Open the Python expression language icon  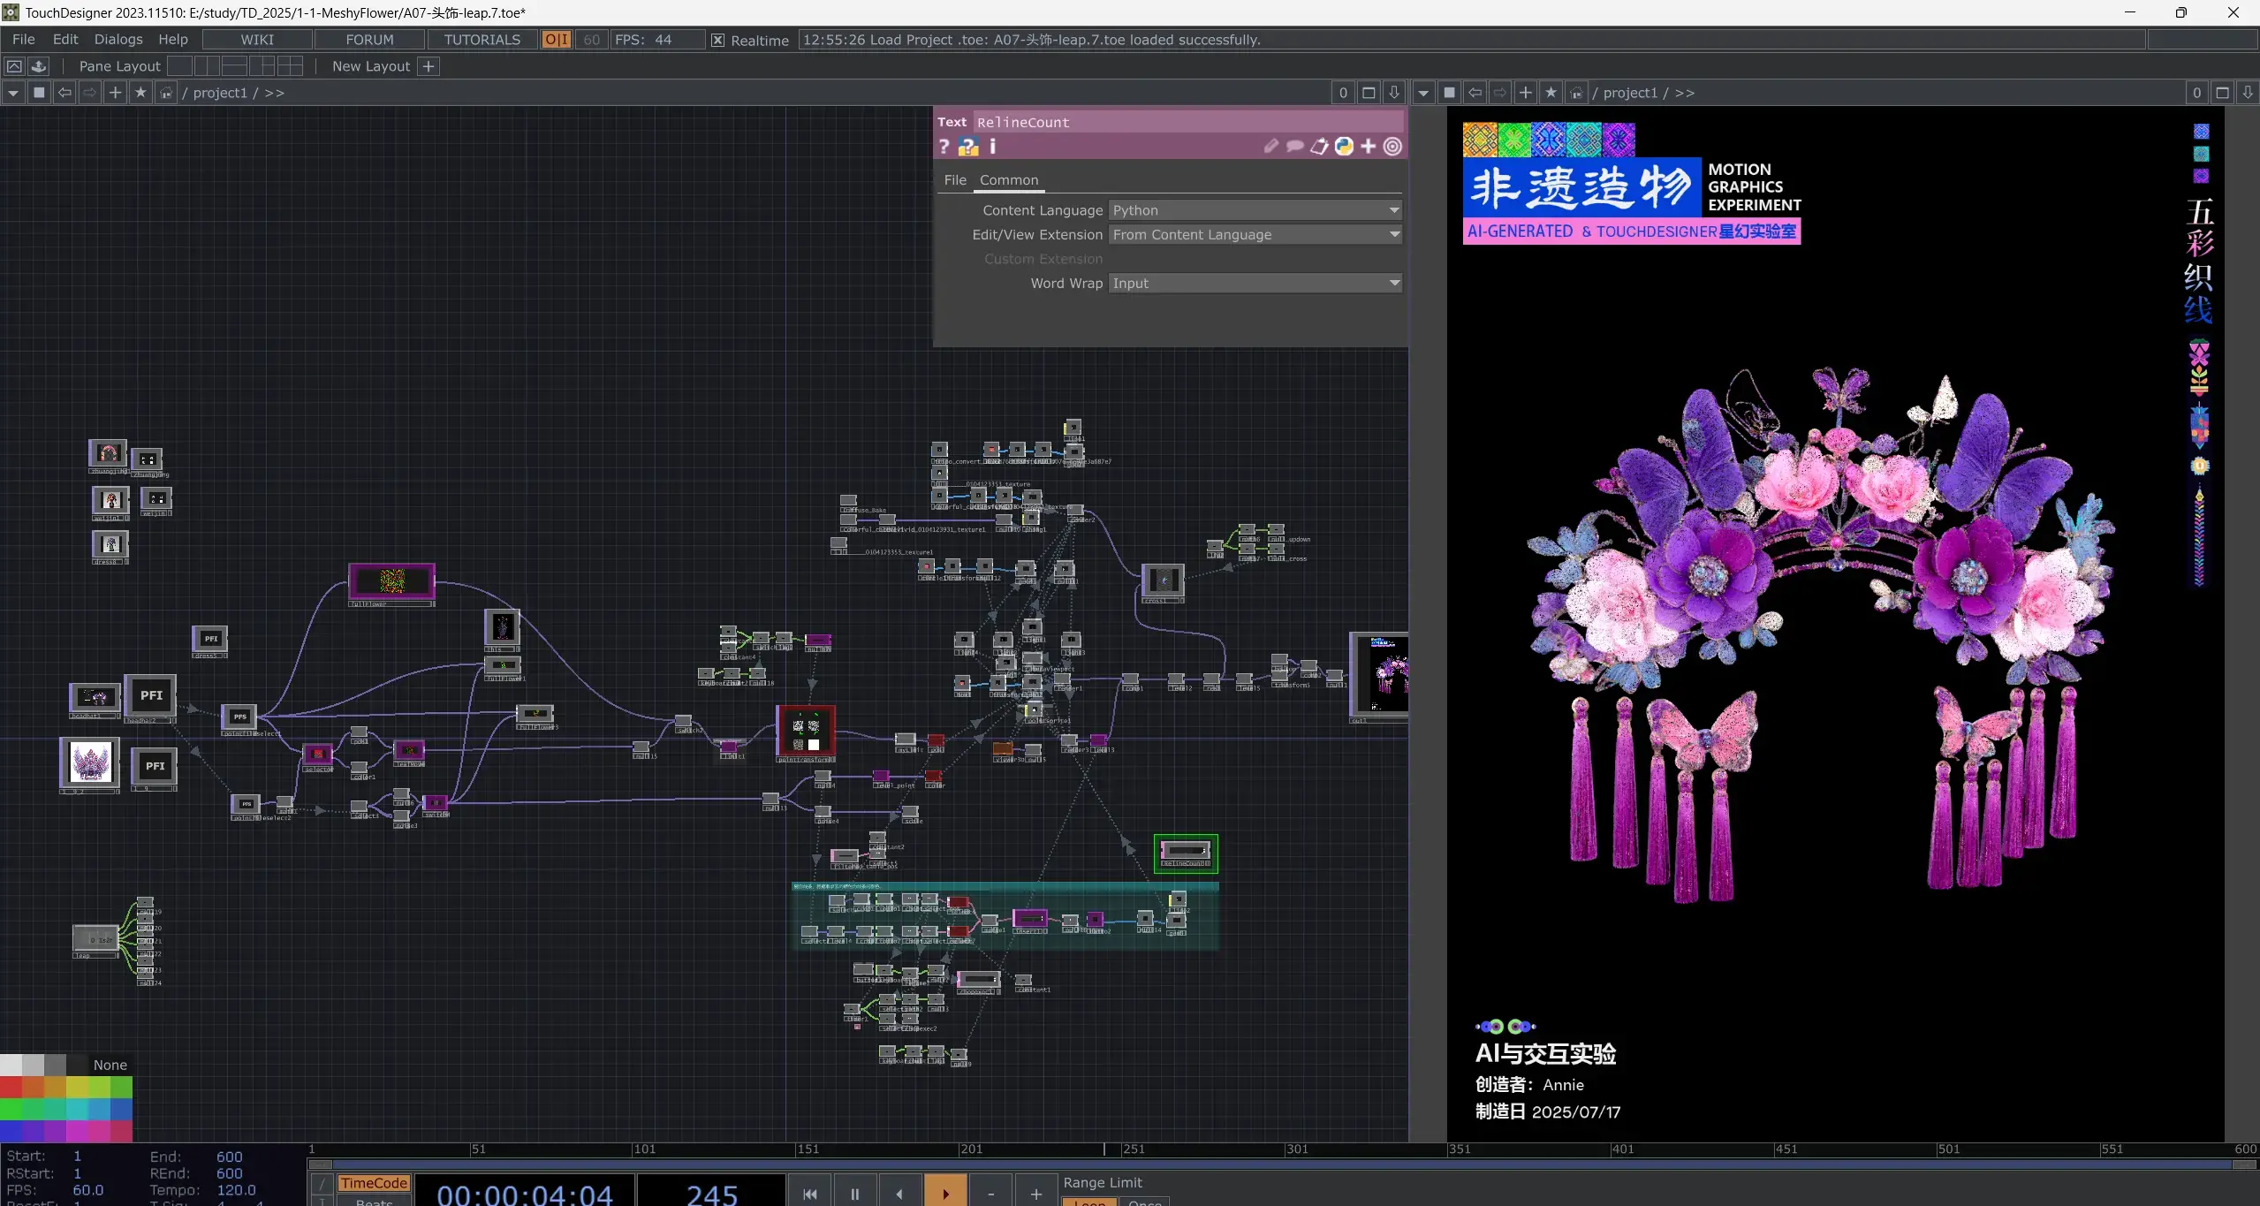click(1342, 147)
